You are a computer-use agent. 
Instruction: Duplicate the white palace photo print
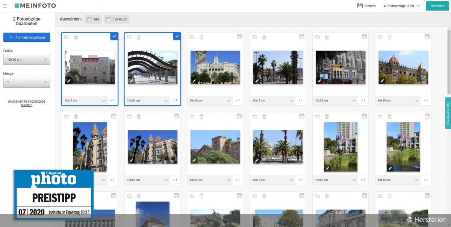(192, 37)
